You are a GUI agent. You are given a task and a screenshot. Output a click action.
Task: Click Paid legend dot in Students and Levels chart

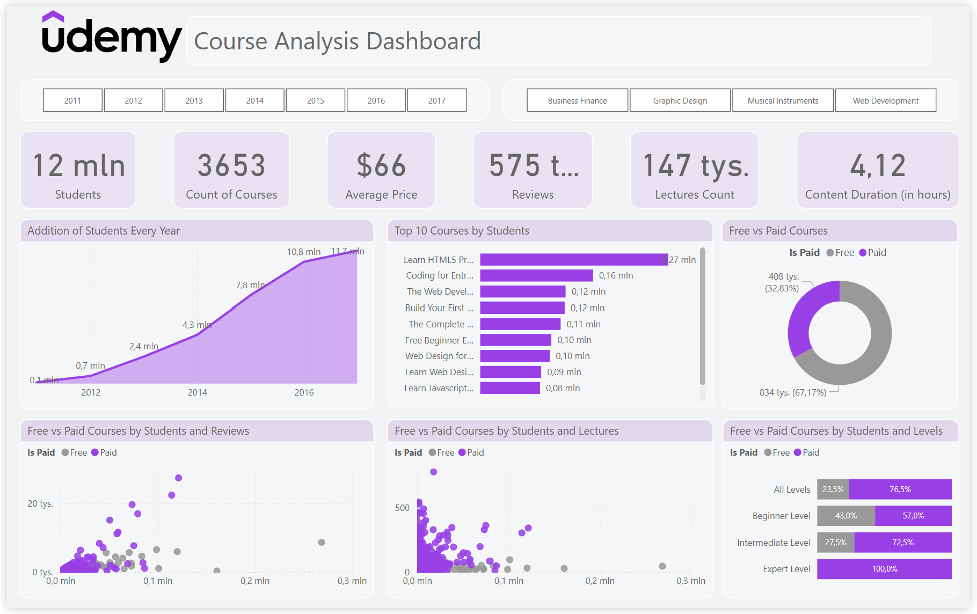pos(798,452)
